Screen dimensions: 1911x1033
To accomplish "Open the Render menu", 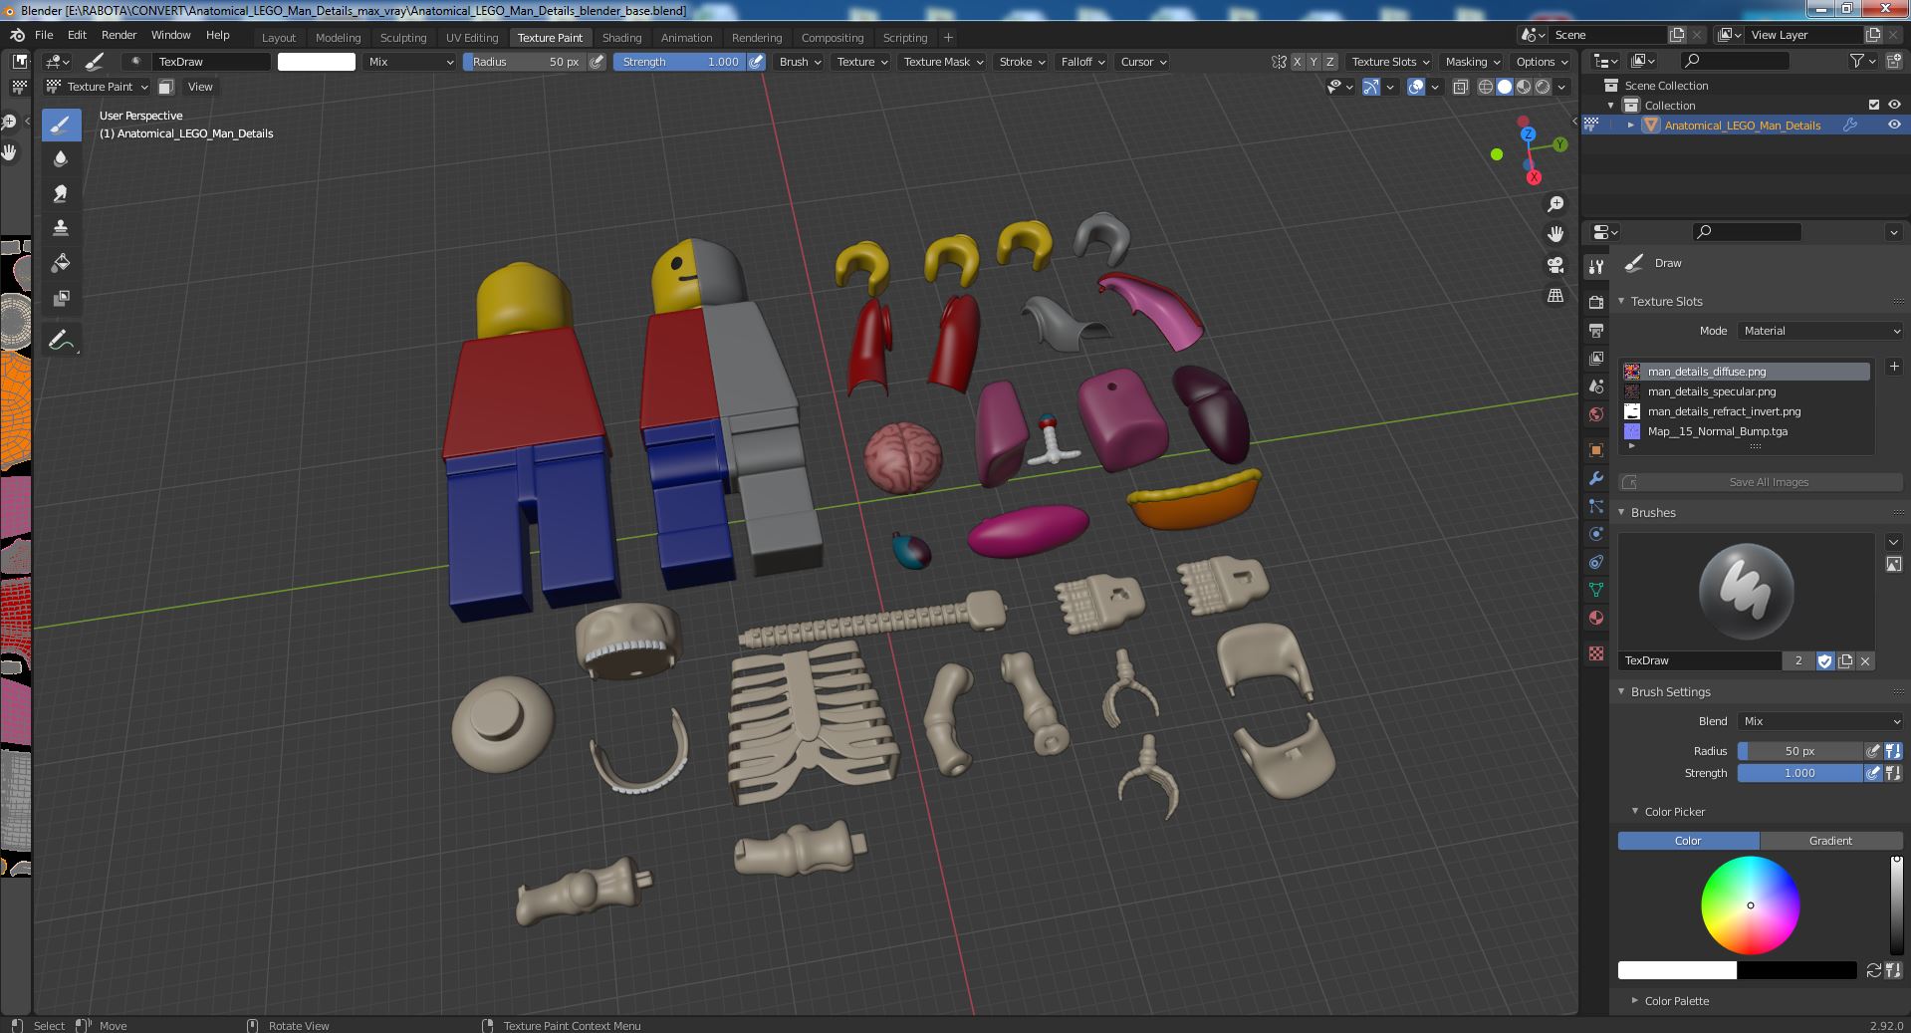I will click(x=119, y=35).
